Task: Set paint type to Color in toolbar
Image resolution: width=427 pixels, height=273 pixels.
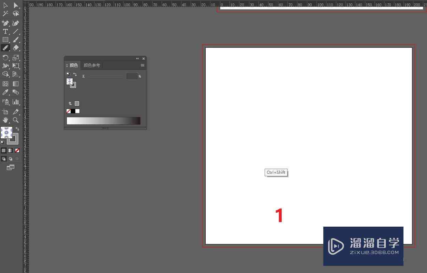Action: (x=4, y=150)
